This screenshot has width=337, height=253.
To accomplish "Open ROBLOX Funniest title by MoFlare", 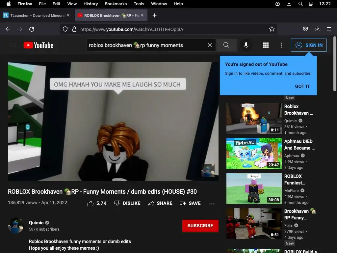I will tap(295, 180).
